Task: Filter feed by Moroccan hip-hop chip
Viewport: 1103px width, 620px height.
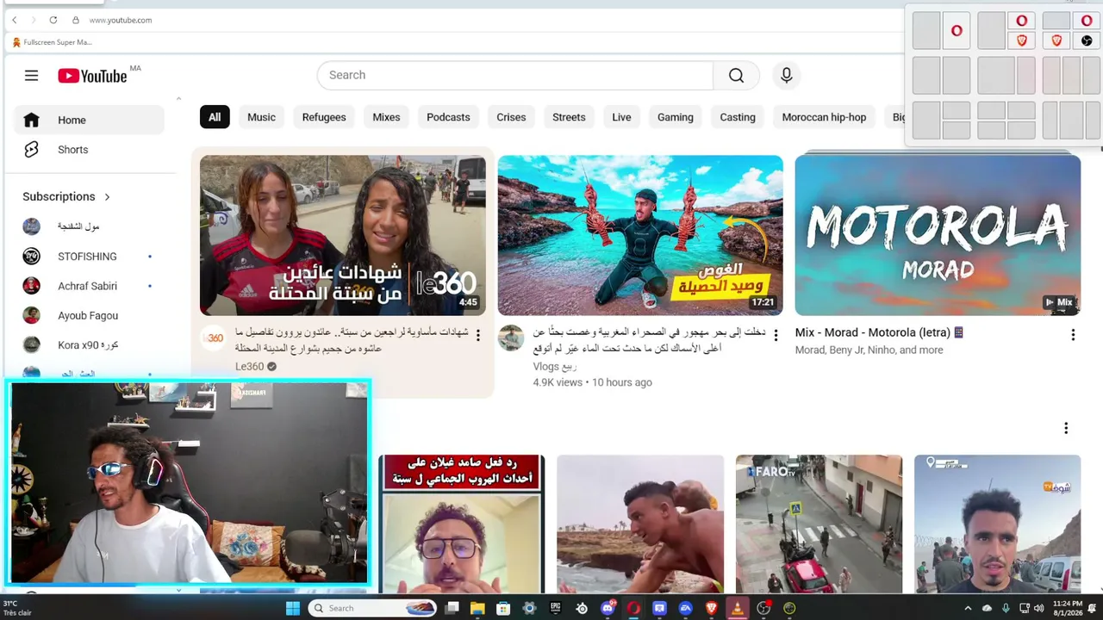Action: point(824,117)
